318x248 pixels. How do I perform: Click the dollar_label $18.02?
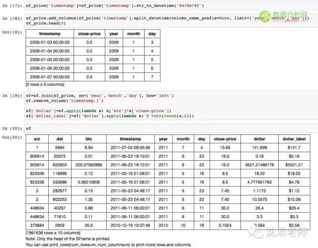(x=294, y=174)
